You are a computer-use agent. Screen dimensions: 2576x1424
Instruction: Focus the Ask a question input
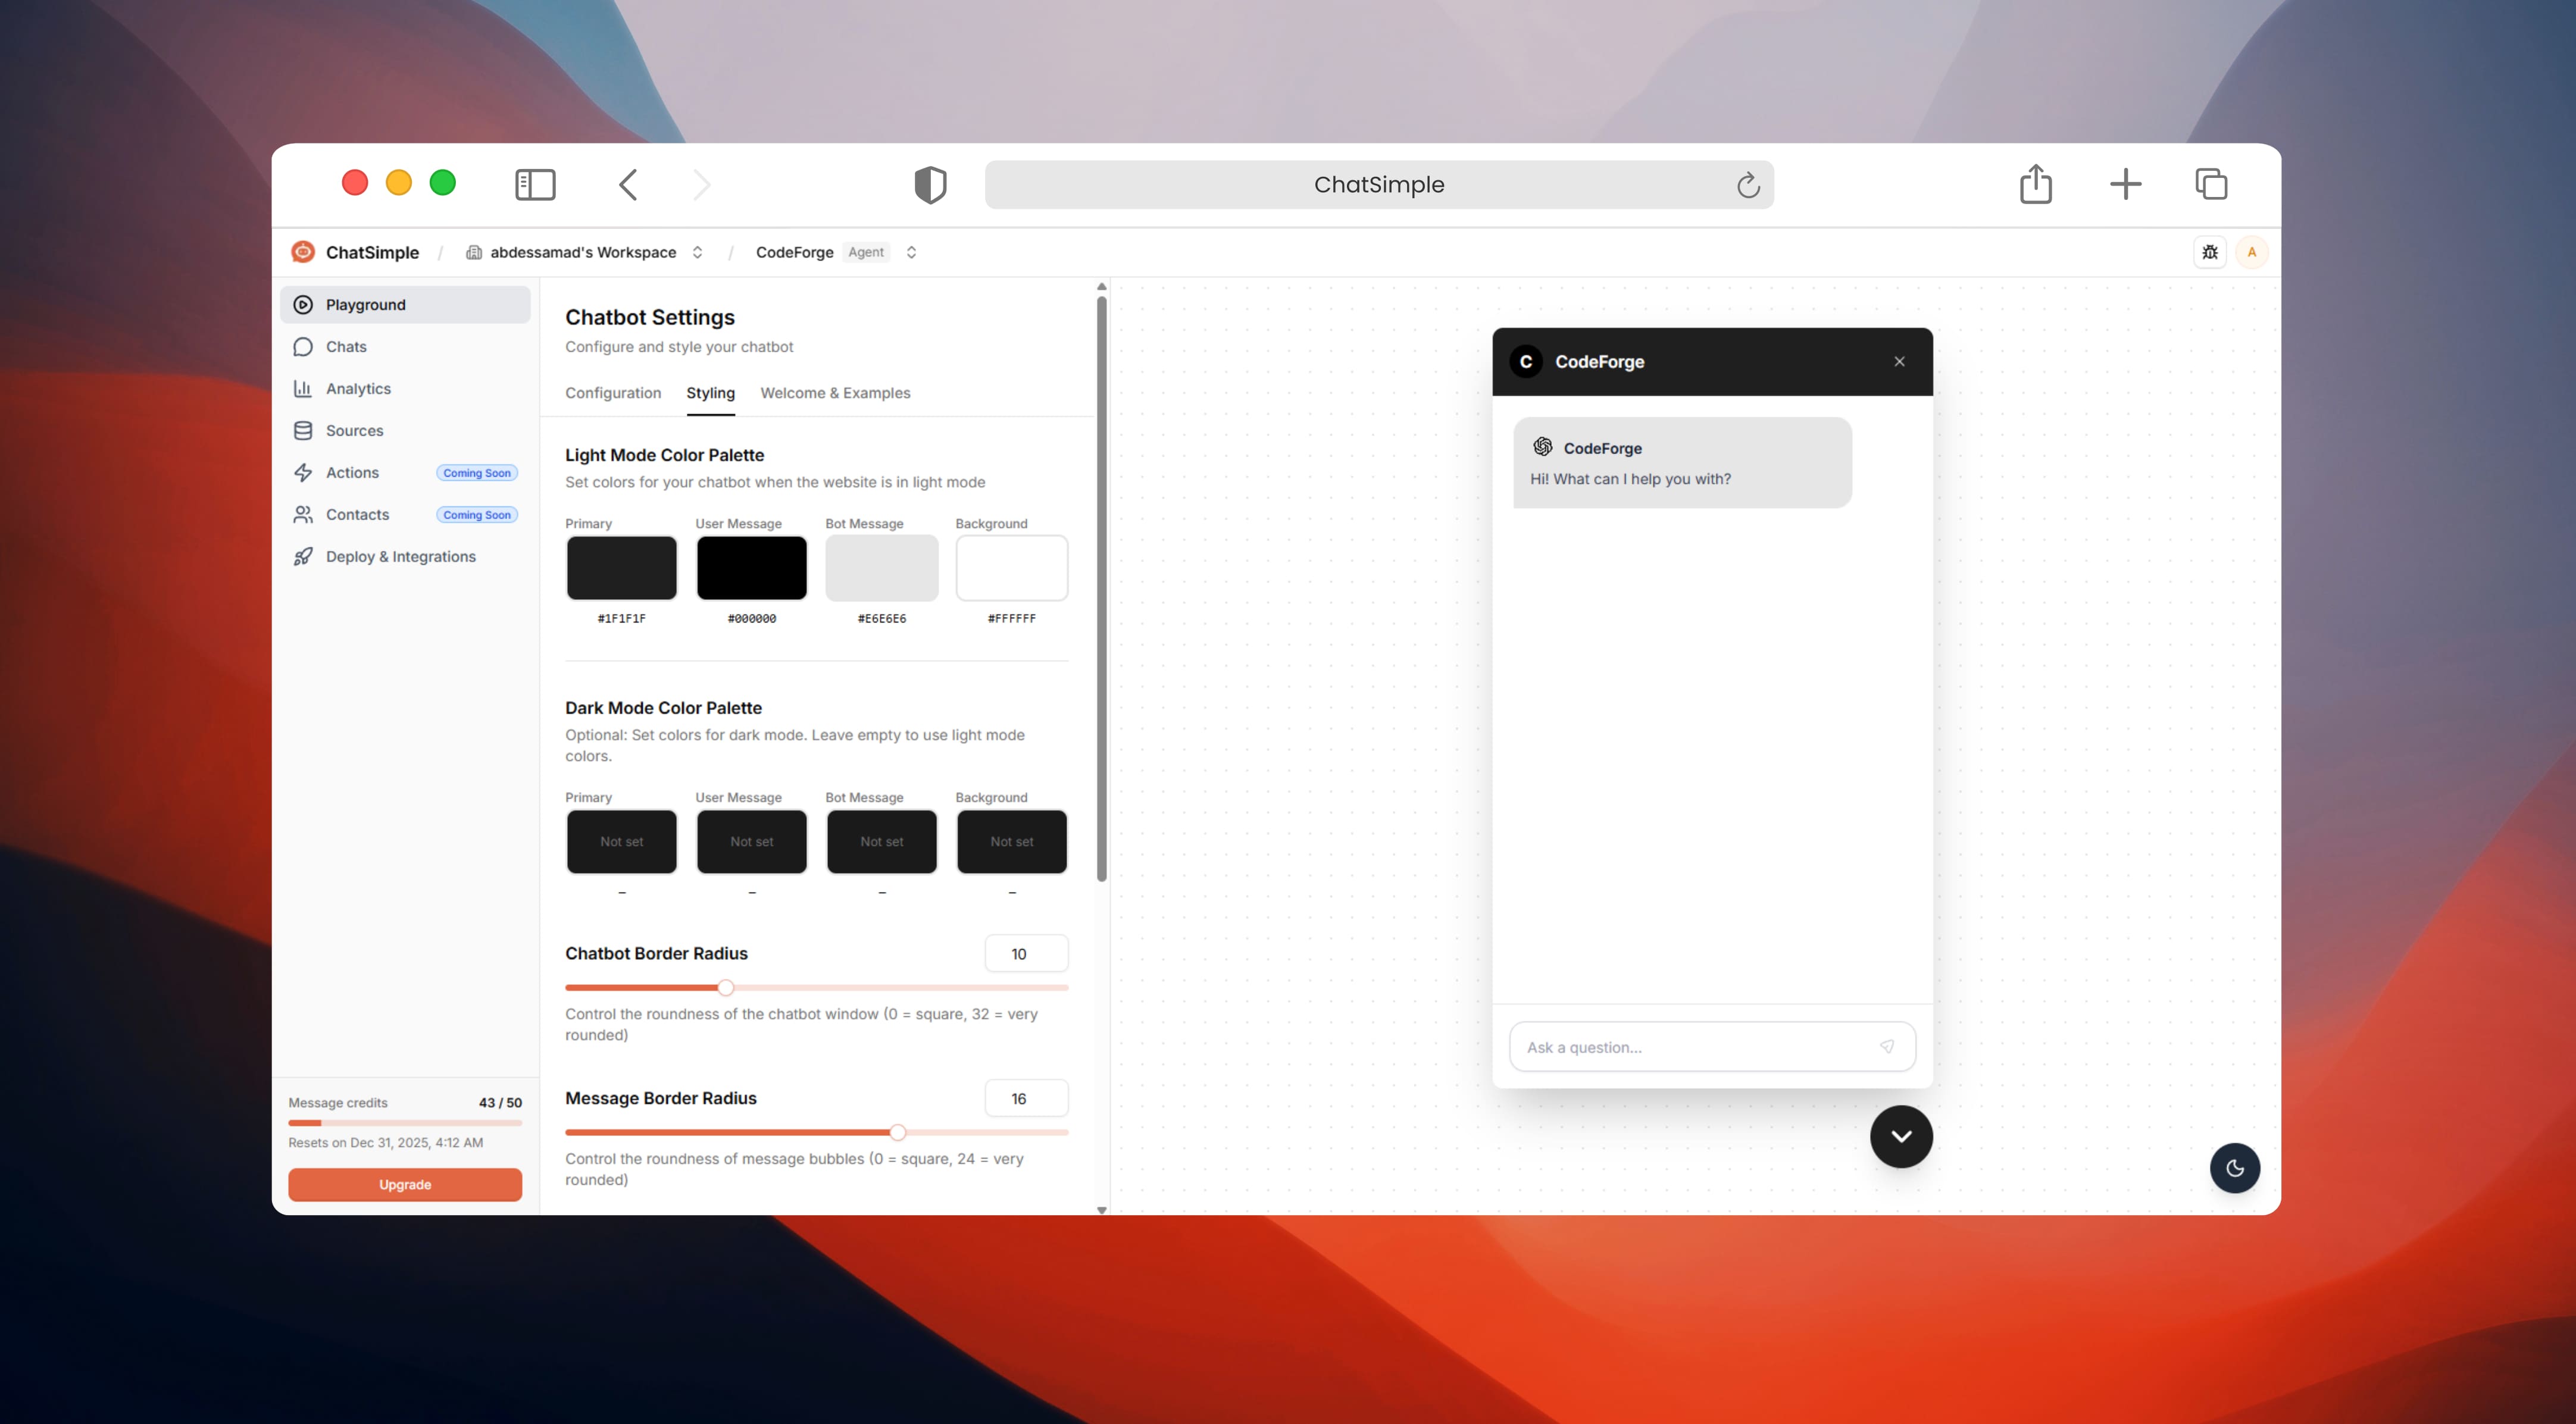[1695, 1047]
